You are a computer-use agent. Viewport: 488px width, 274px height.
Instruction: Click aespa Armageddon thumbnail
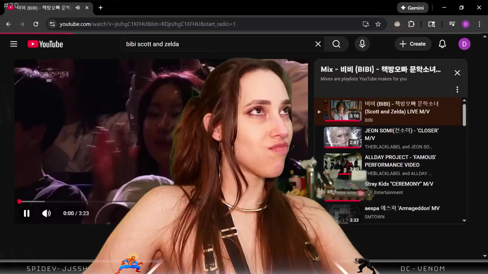(342, 214)
